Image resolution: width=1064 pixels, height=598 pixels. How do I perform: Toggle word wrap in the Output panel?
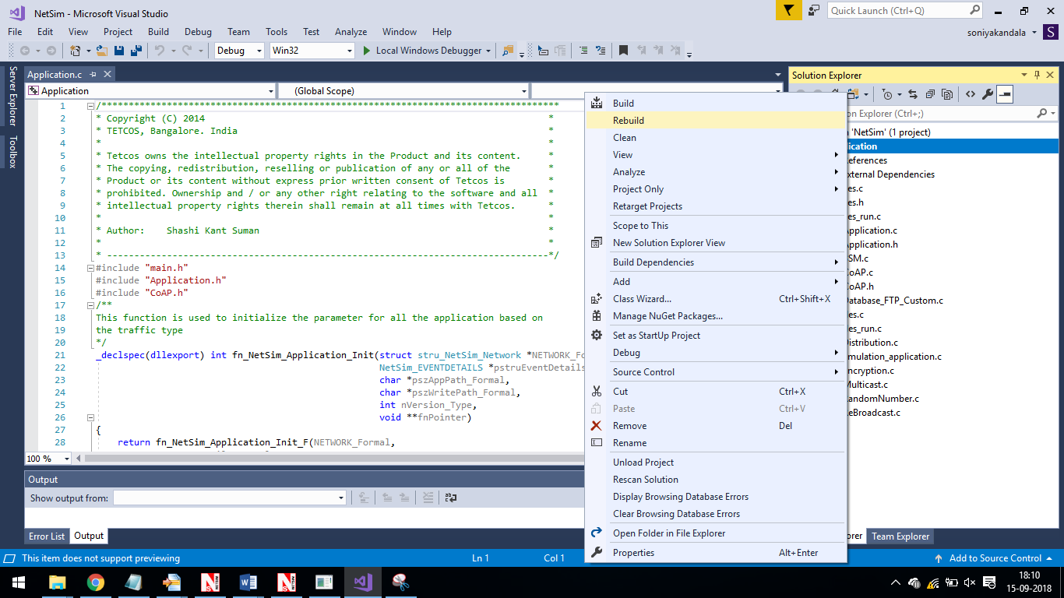(450, 498)
